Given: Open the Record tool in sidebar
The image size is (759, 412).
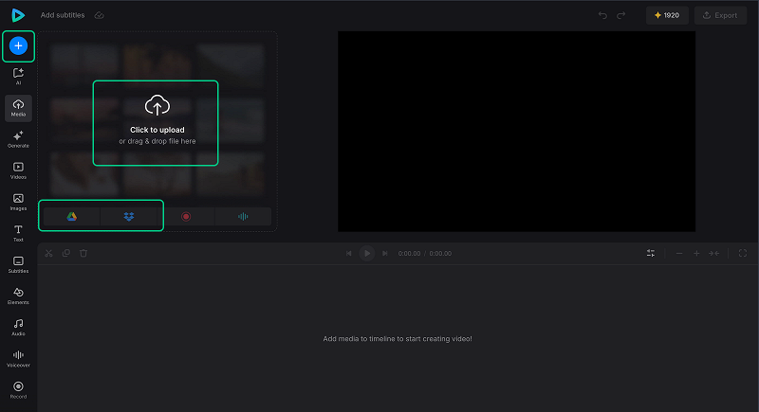Looking at the screenshot, I should tap(18, 390).
